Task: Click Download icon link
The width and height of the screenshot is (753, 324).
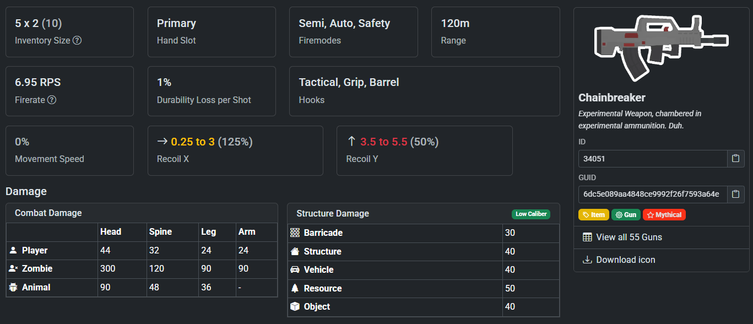Action: (619, 260)
